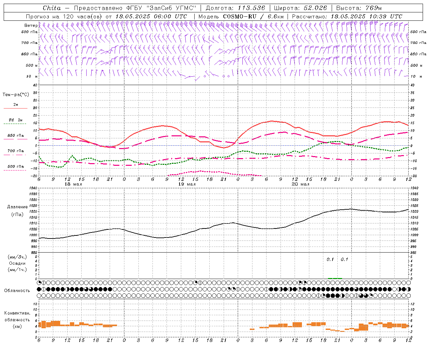Screen dimensions: 428x343
Task: Click the "(мм/3ч.)" precipitation unit label
Action: 17,257
